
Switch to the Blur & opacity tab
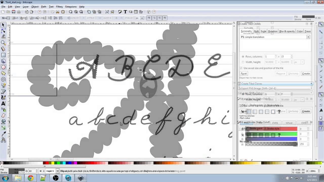(x=287, y=31)
